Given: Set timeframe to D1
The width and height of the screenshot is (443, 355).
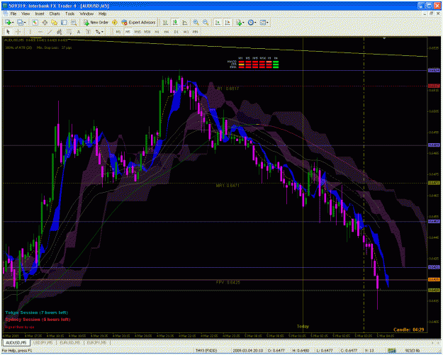Looking at the screenshot, I should point(176,32).
